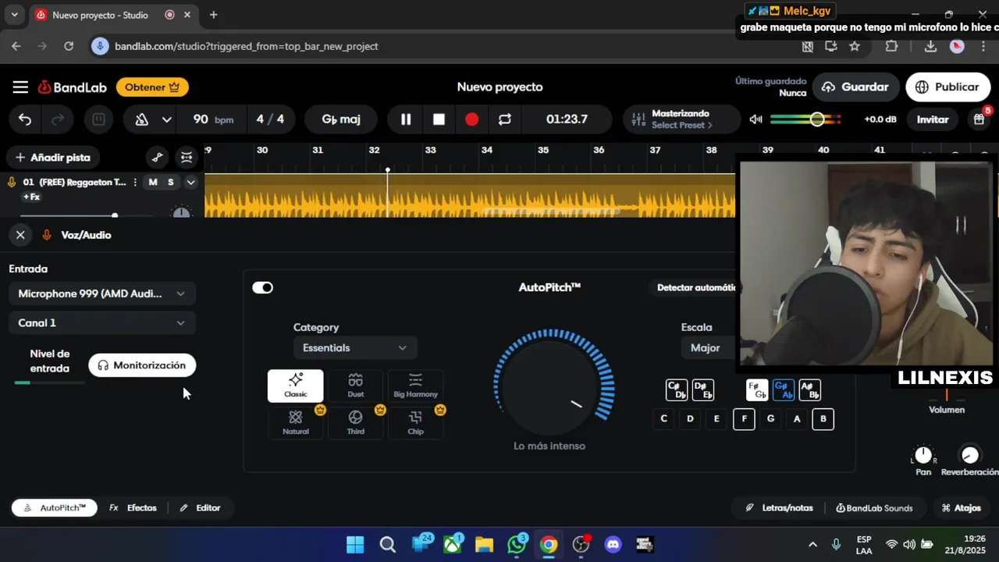Open the track +Fx button
The height and width of the screenshot is (562, 999).
tap(31, 197)
